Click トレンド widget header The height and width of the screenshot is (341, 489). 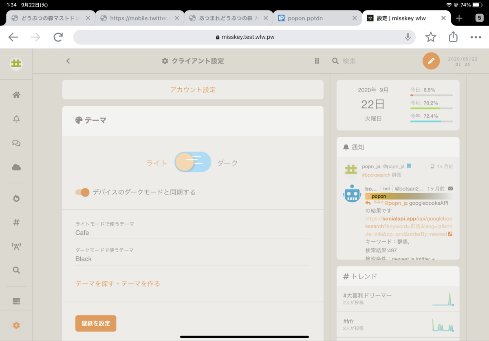398,276
